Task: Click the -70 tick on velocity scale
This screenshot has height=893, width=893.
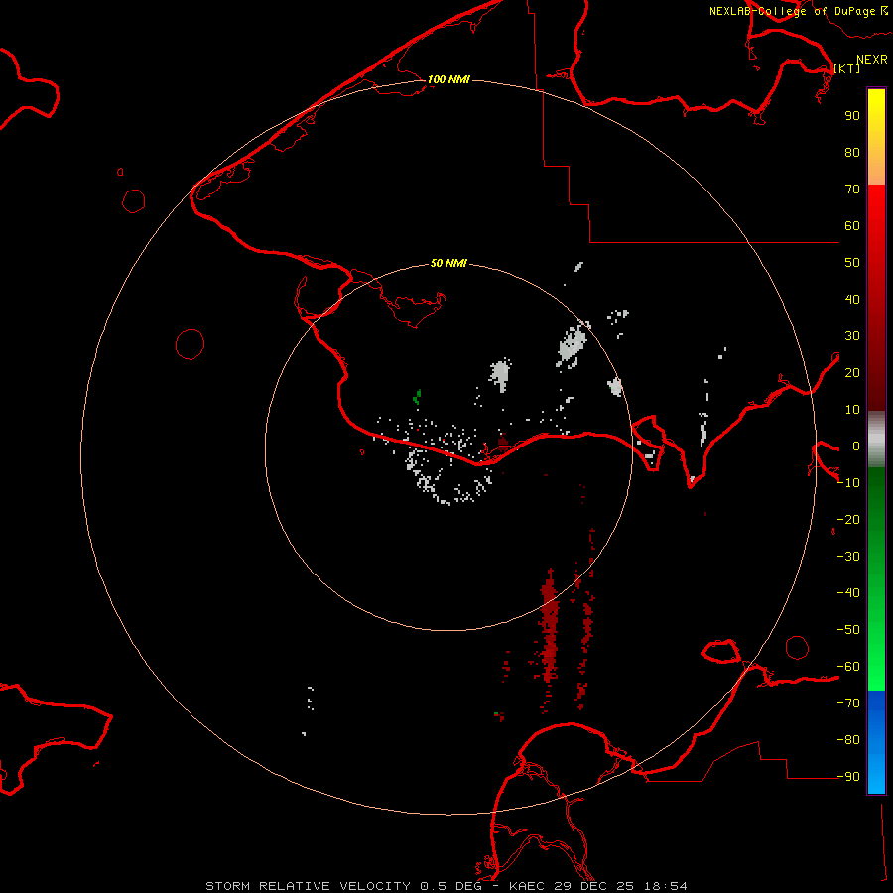Action: [848, 703]
